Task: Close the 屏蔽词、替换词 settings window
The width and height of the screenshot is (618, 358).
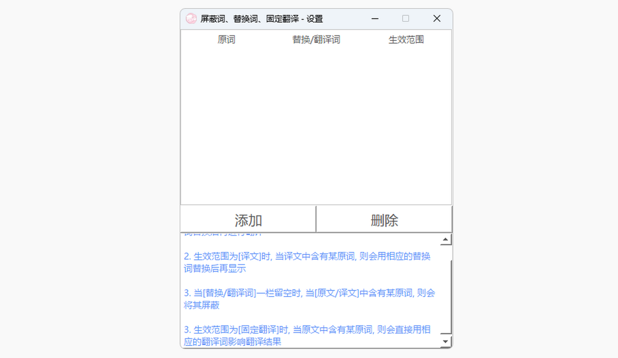Action: [437, 19]
